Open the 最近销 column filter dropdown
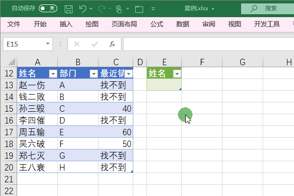Screen dimensions: 294x196 (x=129, y=73)
